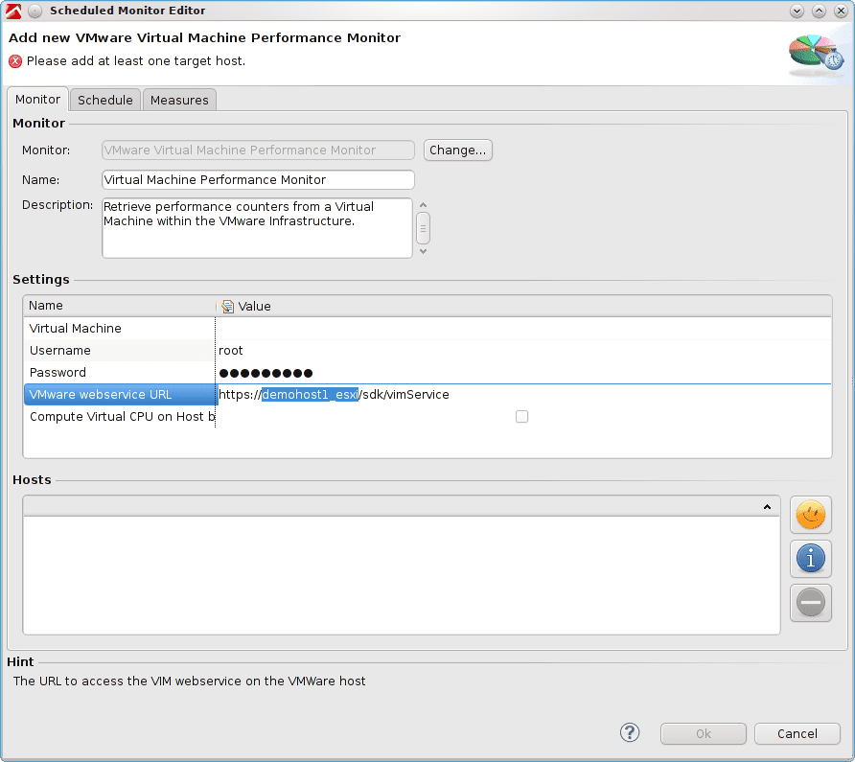Click the disabled Ok button
Image resolution: width=855 pixels, height=762 pixels.
(x=704, y=733)
